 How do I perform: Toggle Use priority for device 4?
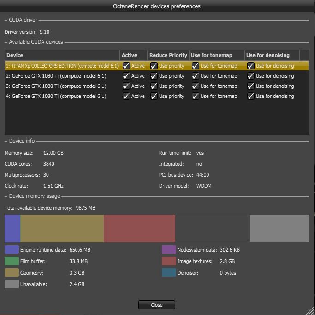pyautogui.click(x=154, y=96)
